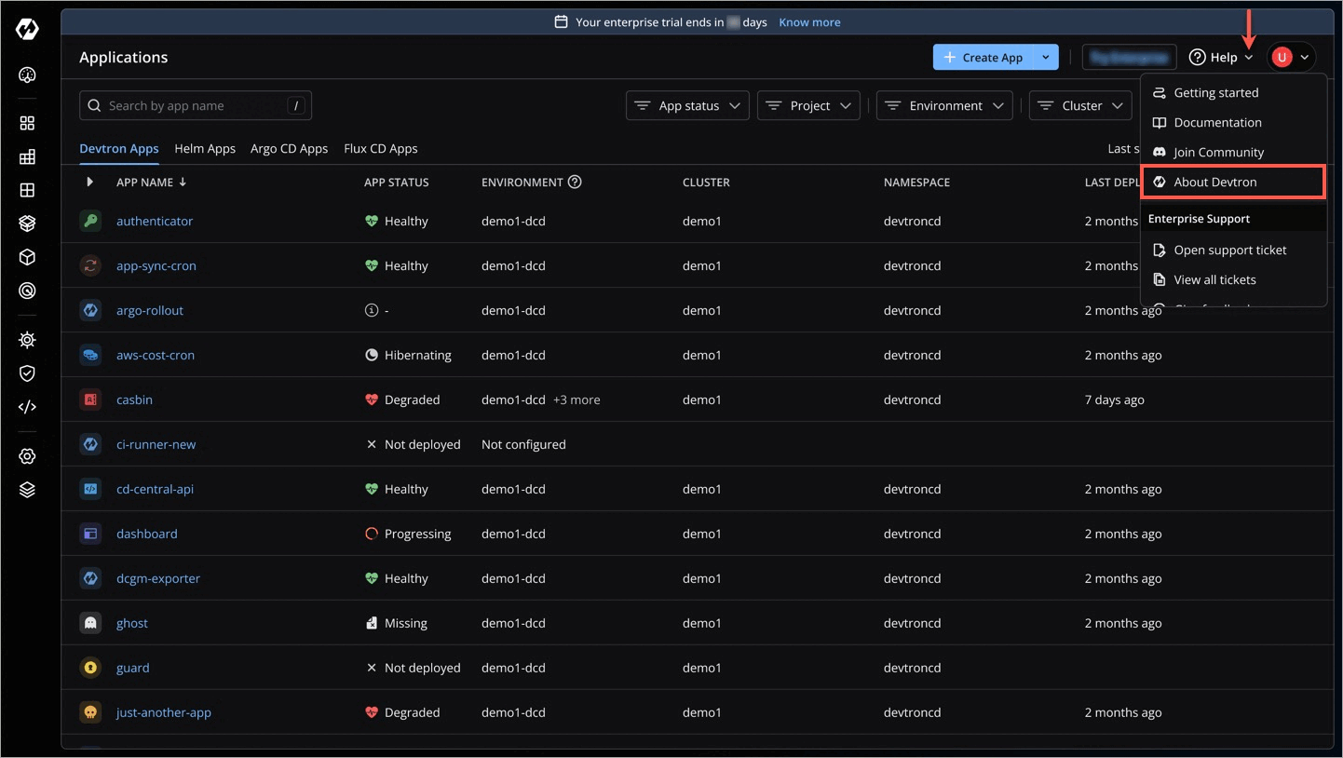The image size is (1343, 758).
Task: Open the Applications grid icon in the sidebar
Action: (x=27, y=122)
